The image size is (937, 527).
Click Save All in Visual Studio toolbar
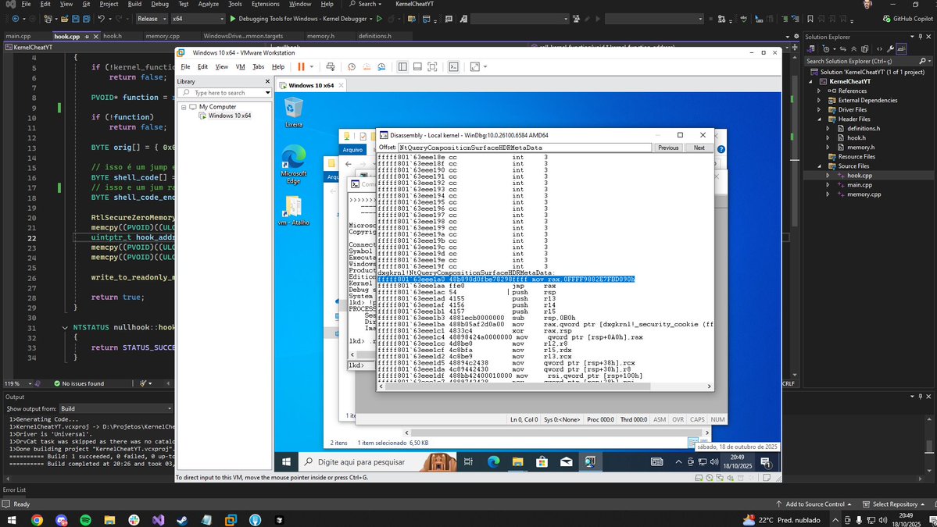[86, 19]
